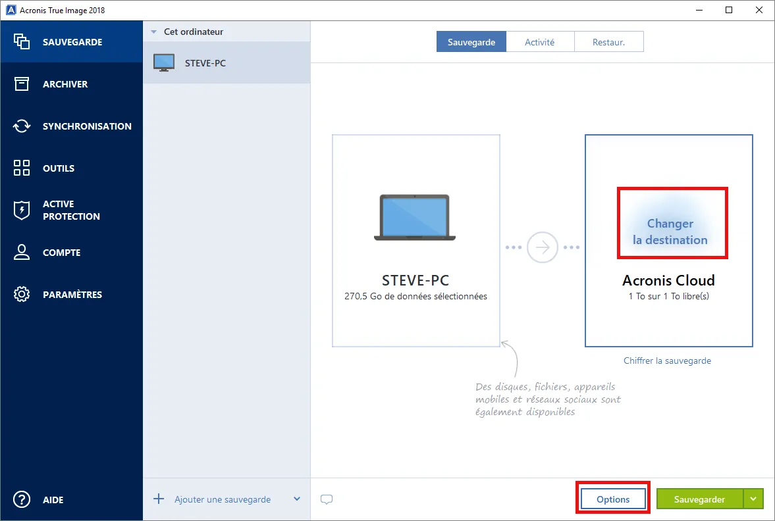The height and width of the screenshot is (521, 775).
Task: Open the Sauvegarder button dropdown arrow
Action: 753,499
